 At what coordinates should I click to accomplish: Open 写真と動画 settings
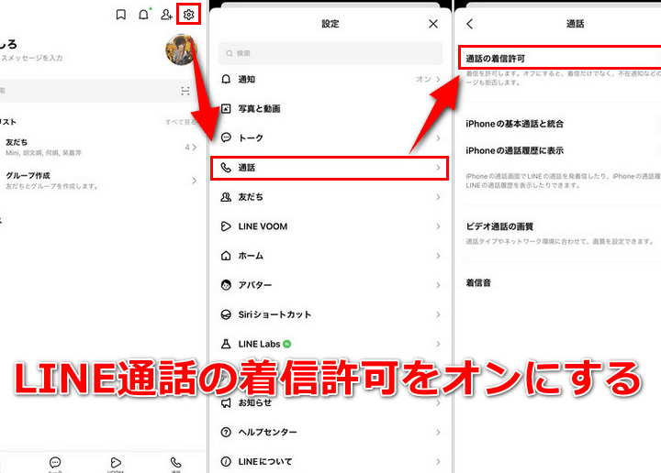pos(330,108)
